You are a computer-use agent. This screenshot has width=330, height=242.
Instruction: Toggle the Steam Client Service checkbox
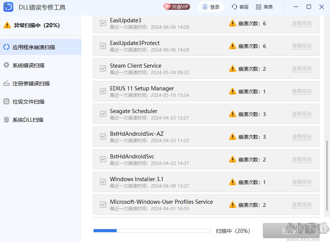coord(103,68)
